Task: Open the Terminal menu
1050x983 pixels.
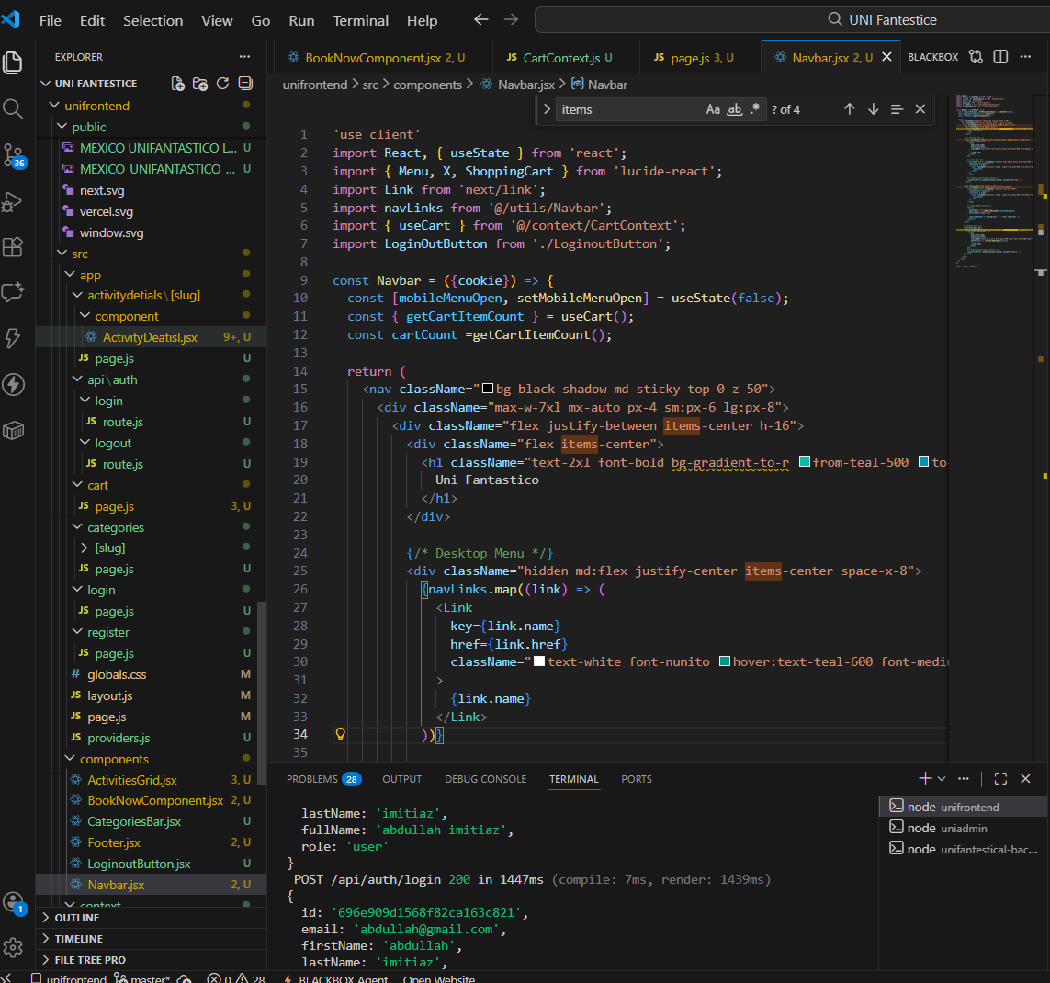Action: point(360,20)
